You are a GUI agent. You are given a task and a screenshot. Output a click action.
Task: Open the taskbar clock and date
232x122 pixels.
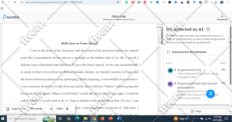pyautogui.click(x=217, y=119)
